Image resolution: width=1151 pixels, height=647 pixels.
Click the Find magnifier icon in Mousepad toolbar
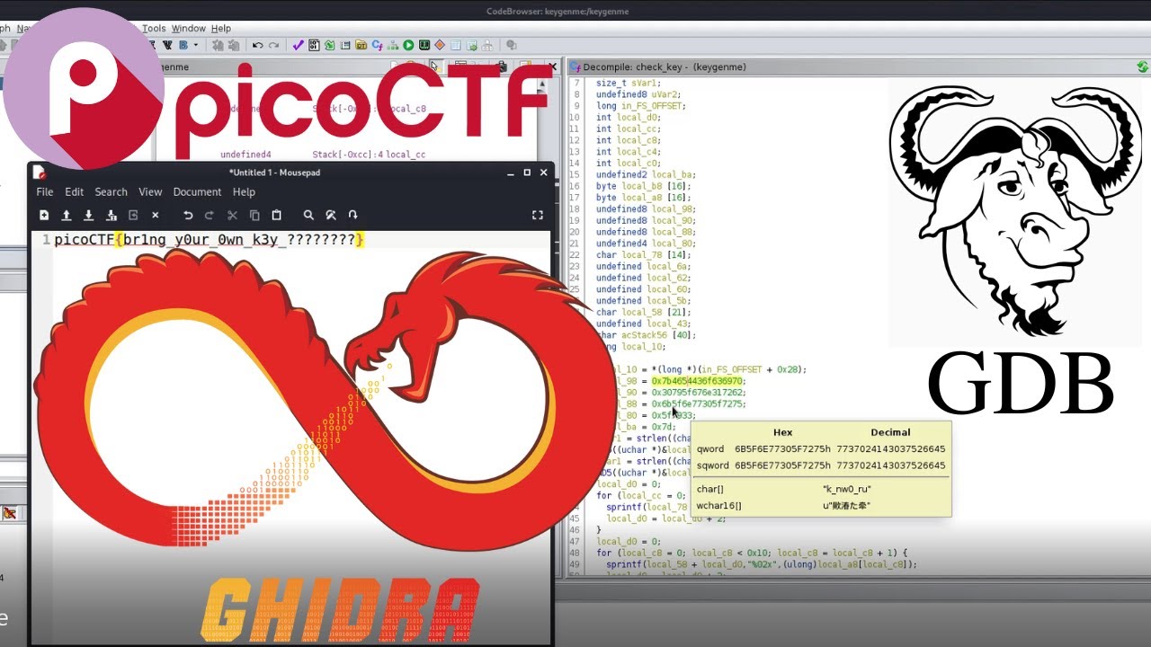click(x=308, y=215)
